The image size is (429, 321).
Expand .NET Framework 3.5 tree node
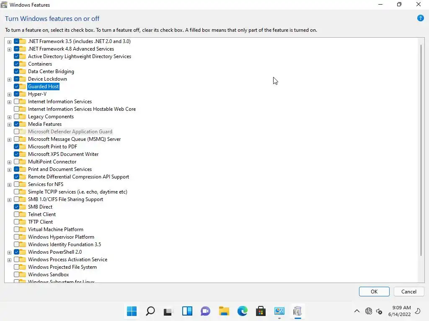pos(9,42)
